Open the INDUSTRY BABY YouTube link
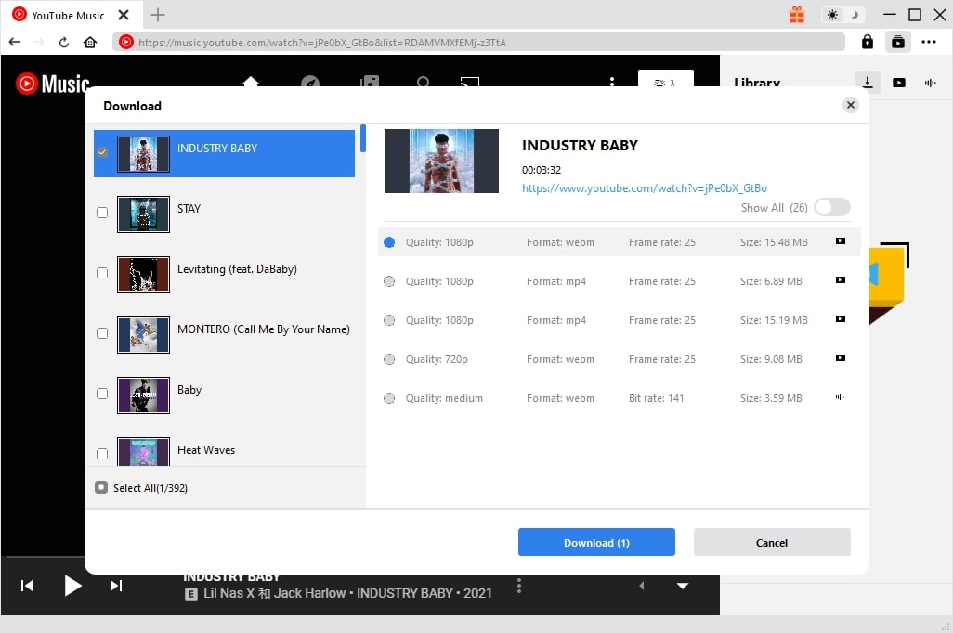This screenshot has height=633, width=953. coord(644,188)
